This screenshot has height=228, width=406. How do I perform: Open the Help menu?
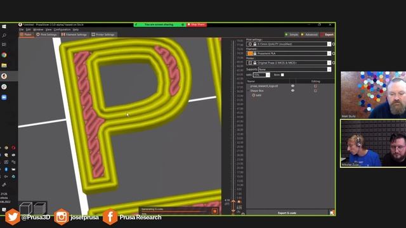pos(75,30)
